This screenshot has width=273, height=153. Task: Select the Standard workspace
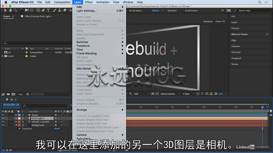pos(172,11)
